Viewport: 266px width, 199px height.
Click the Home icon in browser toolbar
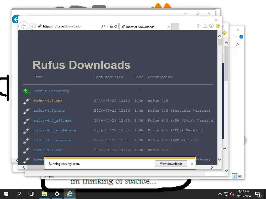[199, 26]
